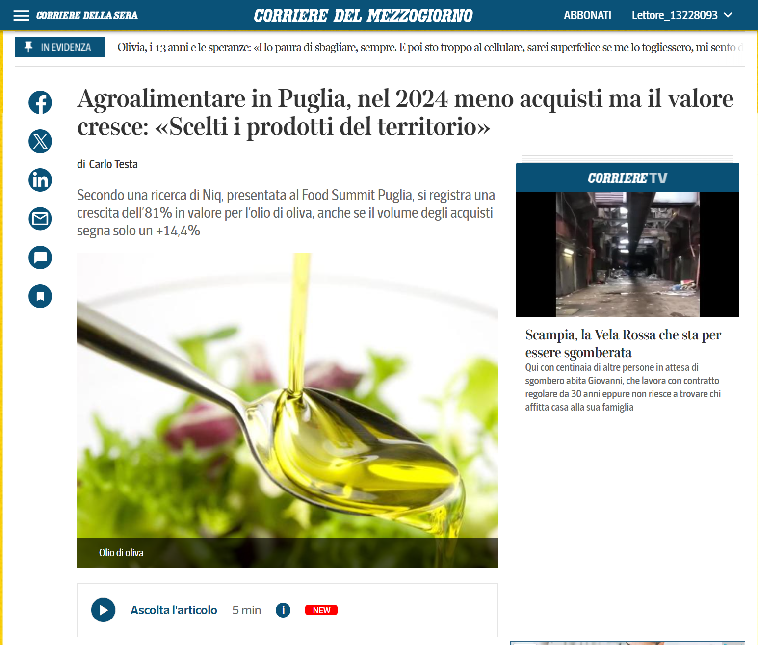Open the comments bubble icon
The height and width of the screenshot is (645, 758).
(40, 258)
